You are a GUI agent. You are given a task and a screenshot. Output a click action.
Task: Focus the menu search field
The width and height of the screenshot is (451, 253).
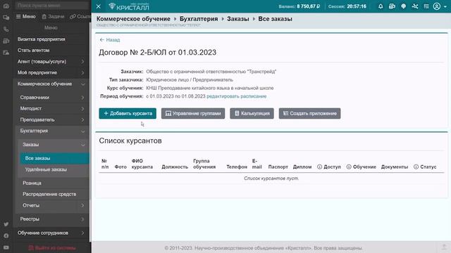pyautogui.click(x=51, y=5)
